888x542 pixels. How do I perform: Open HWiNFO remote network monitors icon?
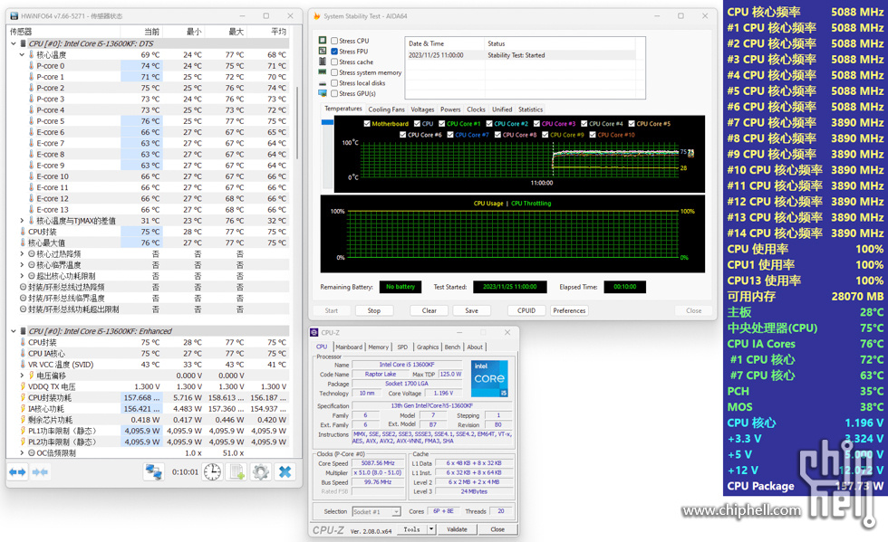(153, 471)
